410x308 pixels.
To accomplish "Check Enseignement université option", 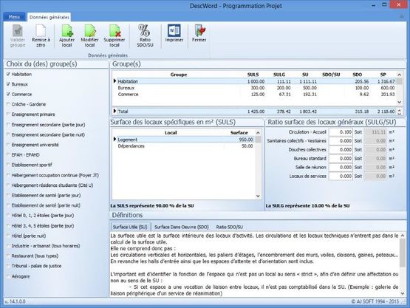I will coord(8,145).
